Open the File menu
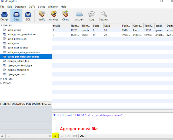 point(2,6)
